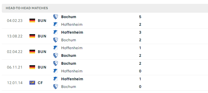Click Bochum crest in 02.04.22 match
Screen dimensions: 208x93
pos(56,56)
